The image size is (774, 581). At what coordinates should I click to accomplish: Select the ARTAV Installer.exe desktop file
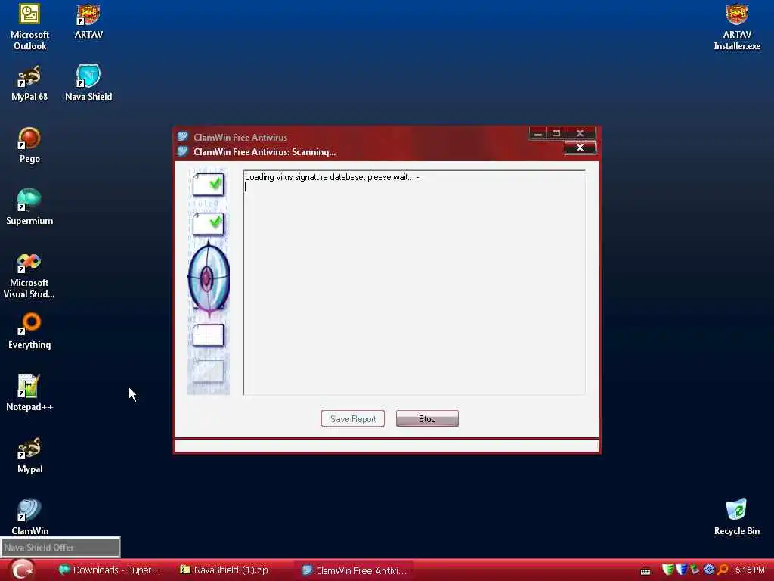737,26
